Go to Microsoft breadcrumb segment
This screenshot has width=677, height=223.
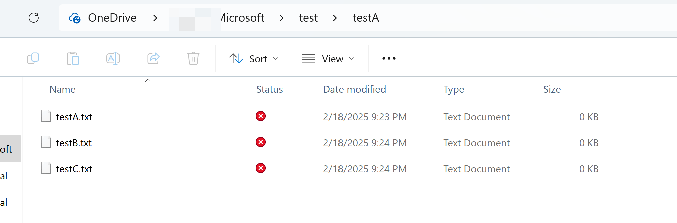coord(242,18)
